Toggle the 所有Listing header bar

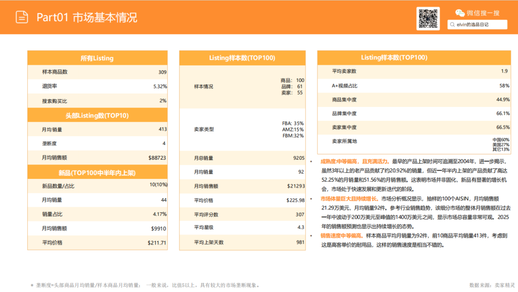[97, 58]
